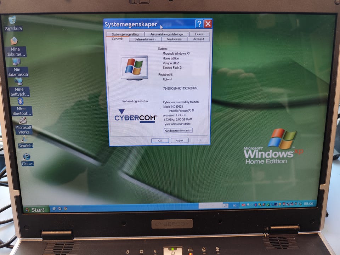The height and width of the screenshot is (255, 340).
Task: Select the Microsoft Works desktop shortcut
Action: (23, 125)
